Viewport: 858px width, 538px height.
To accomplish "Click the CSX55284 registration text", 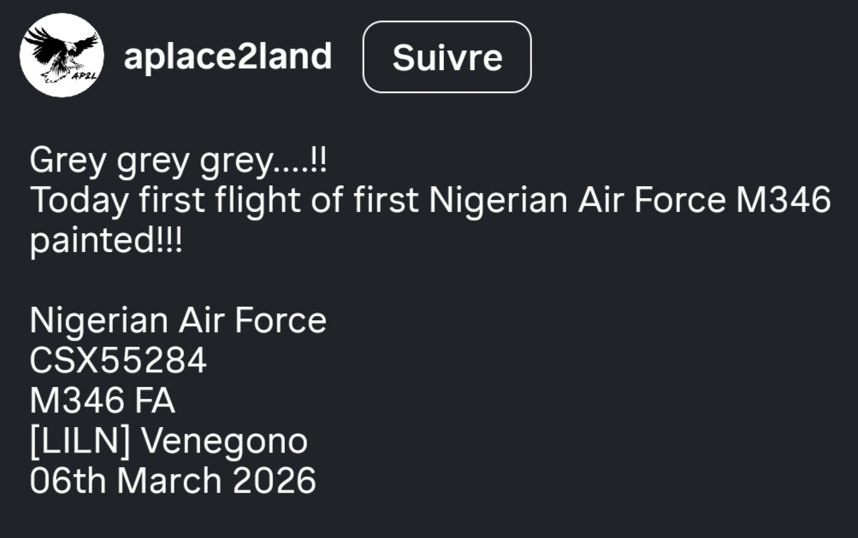I will tap(118, 361).
